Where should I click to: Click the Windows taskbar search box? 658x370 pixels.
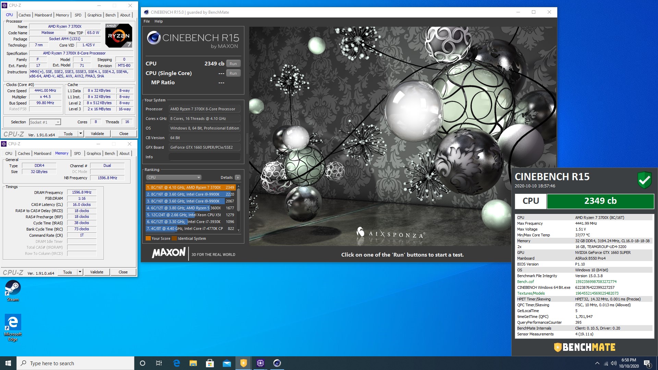coord(75,363)
